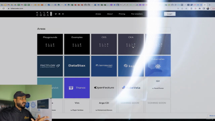
Task: Open the CKA Killer Shell tile
Action: coord(131,44)
